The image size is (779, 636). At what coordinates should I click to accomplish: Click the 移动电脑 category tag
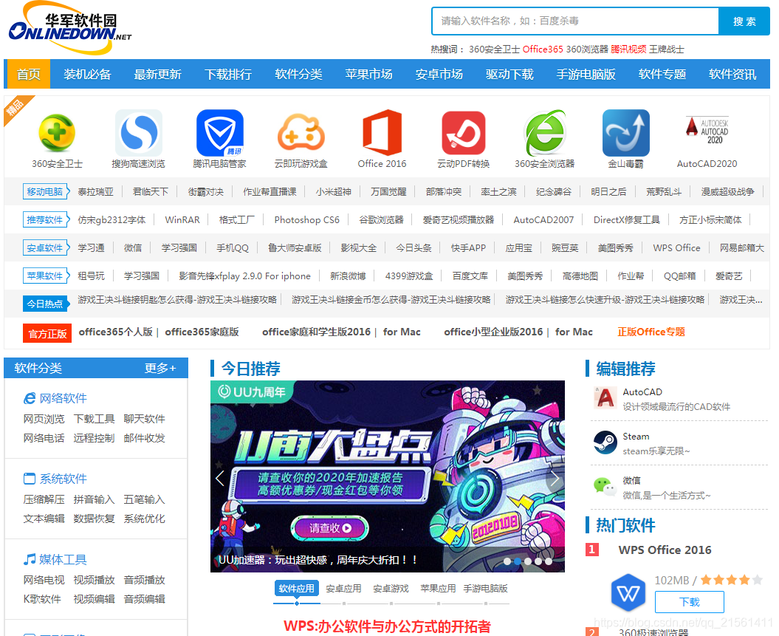point(45,192)
